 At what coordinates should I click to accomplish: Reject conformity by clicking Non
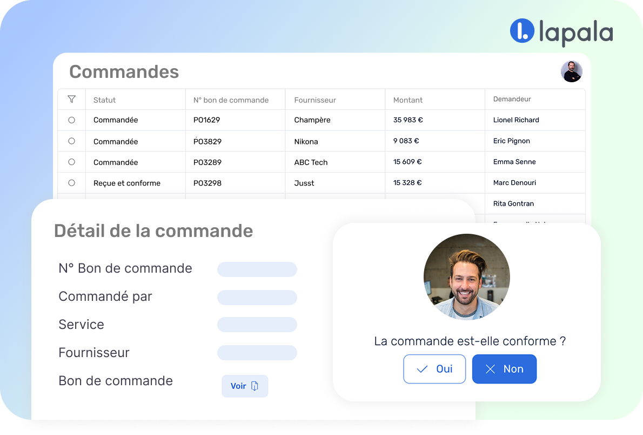(504, 368)
